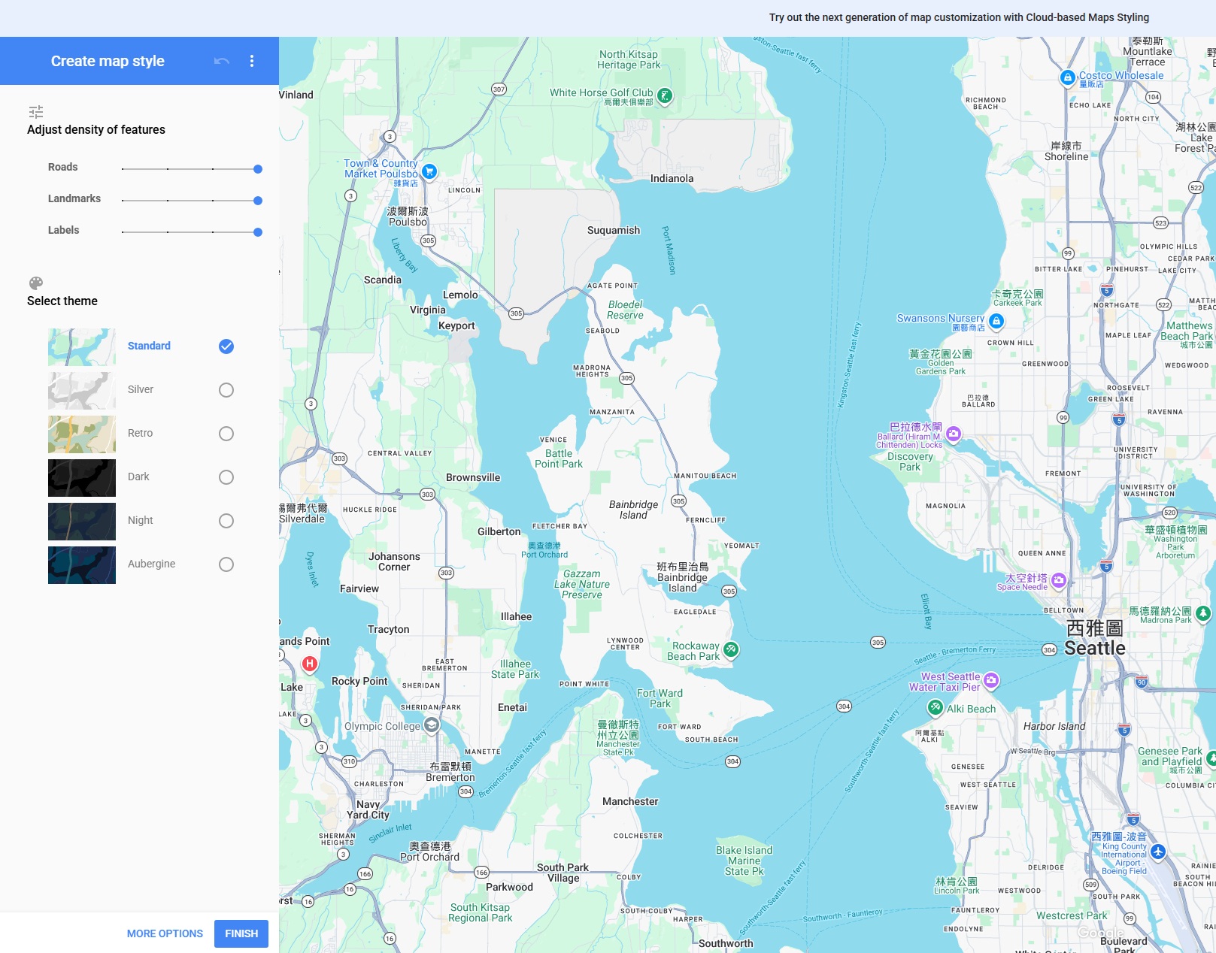Select the Silver theme radio button

[226, 390]
